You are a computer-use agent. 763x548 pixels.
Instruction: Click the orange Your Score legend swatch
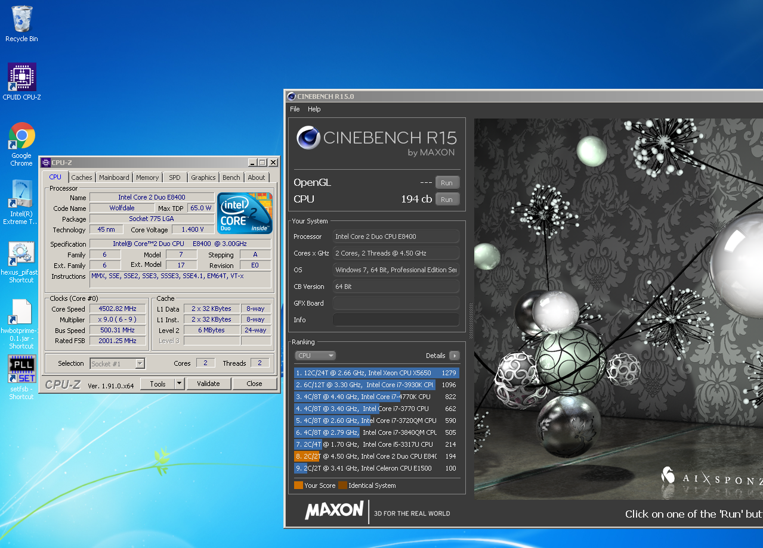click(x=298, y=485)
